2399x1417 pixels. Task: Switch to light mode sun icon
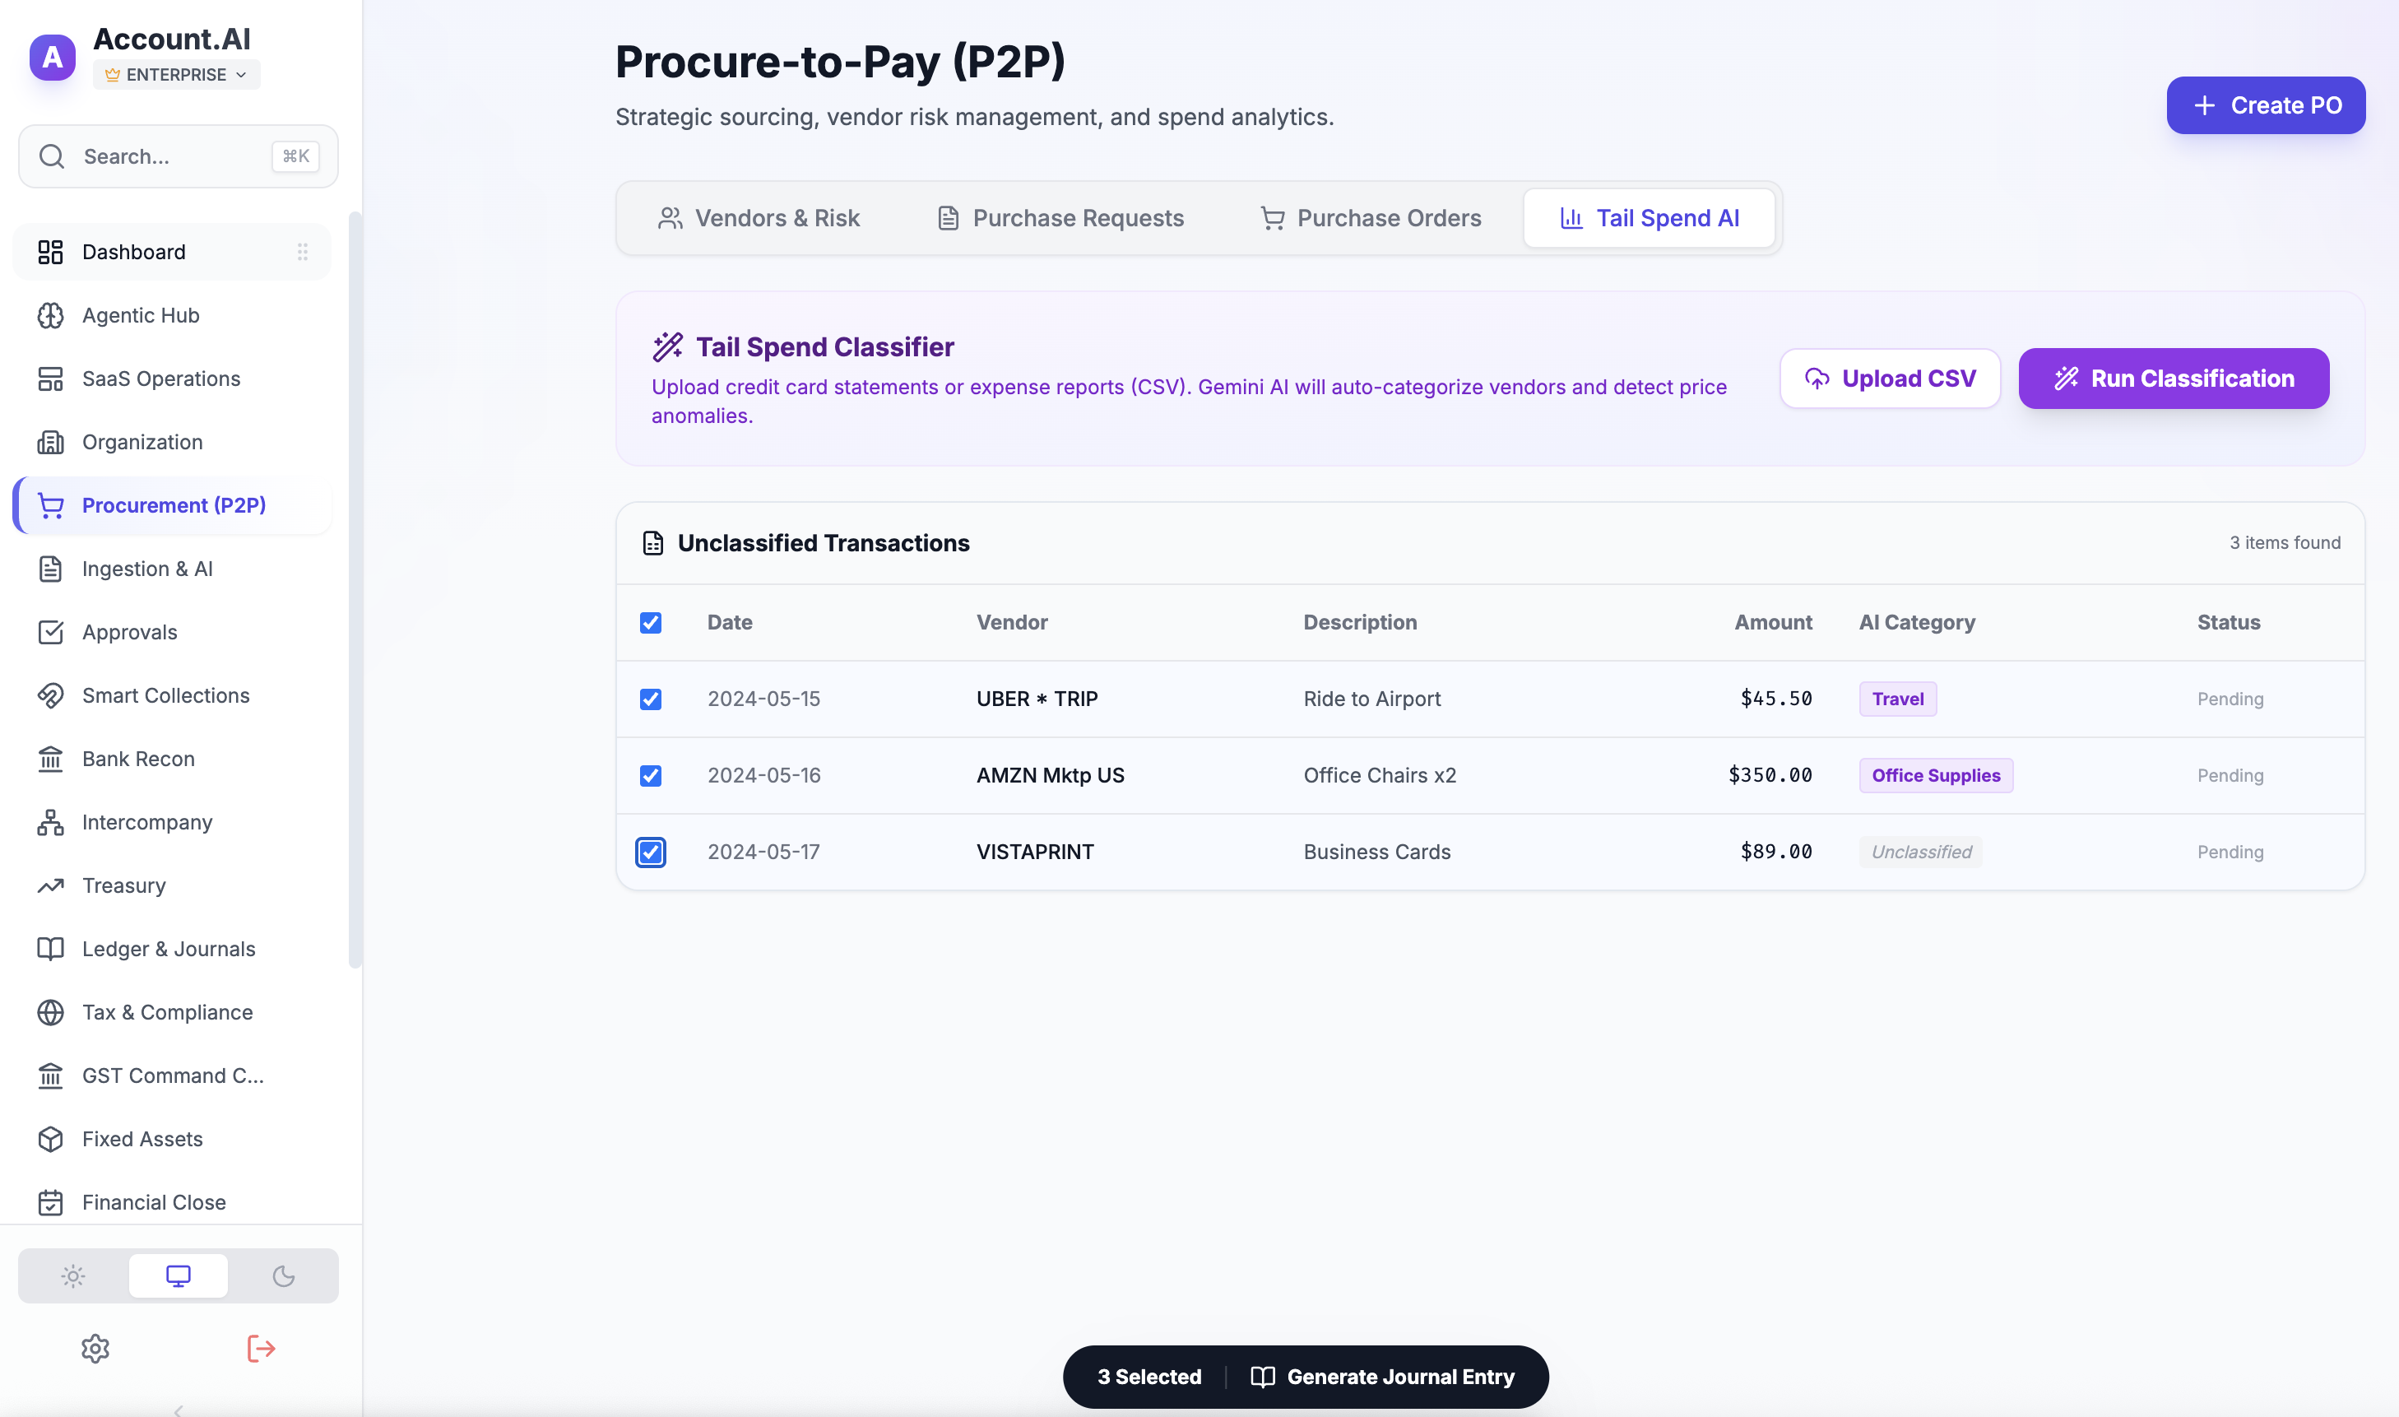click(73, 1275)
